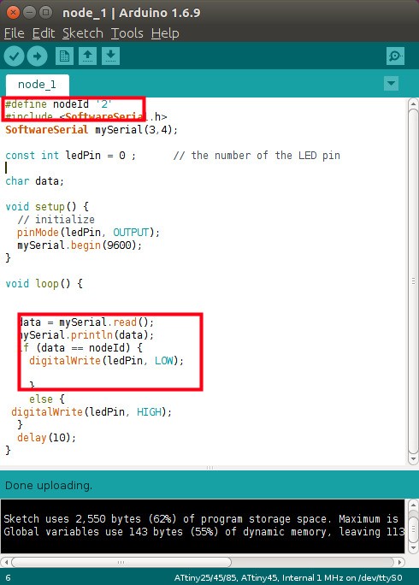The width and height of the screenshot is (419, 585).
Task: Click the 'void loop() {' line
Action: [44, 284]
